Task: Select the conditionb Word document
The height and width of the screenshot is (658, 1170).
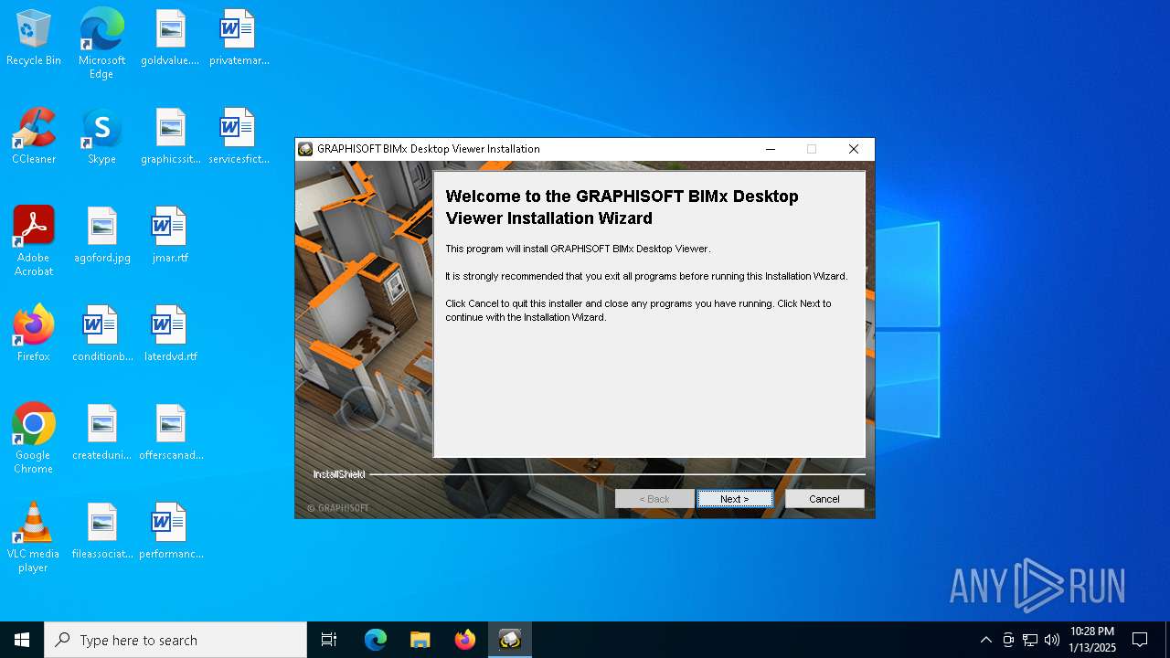Action: point(101,334)
